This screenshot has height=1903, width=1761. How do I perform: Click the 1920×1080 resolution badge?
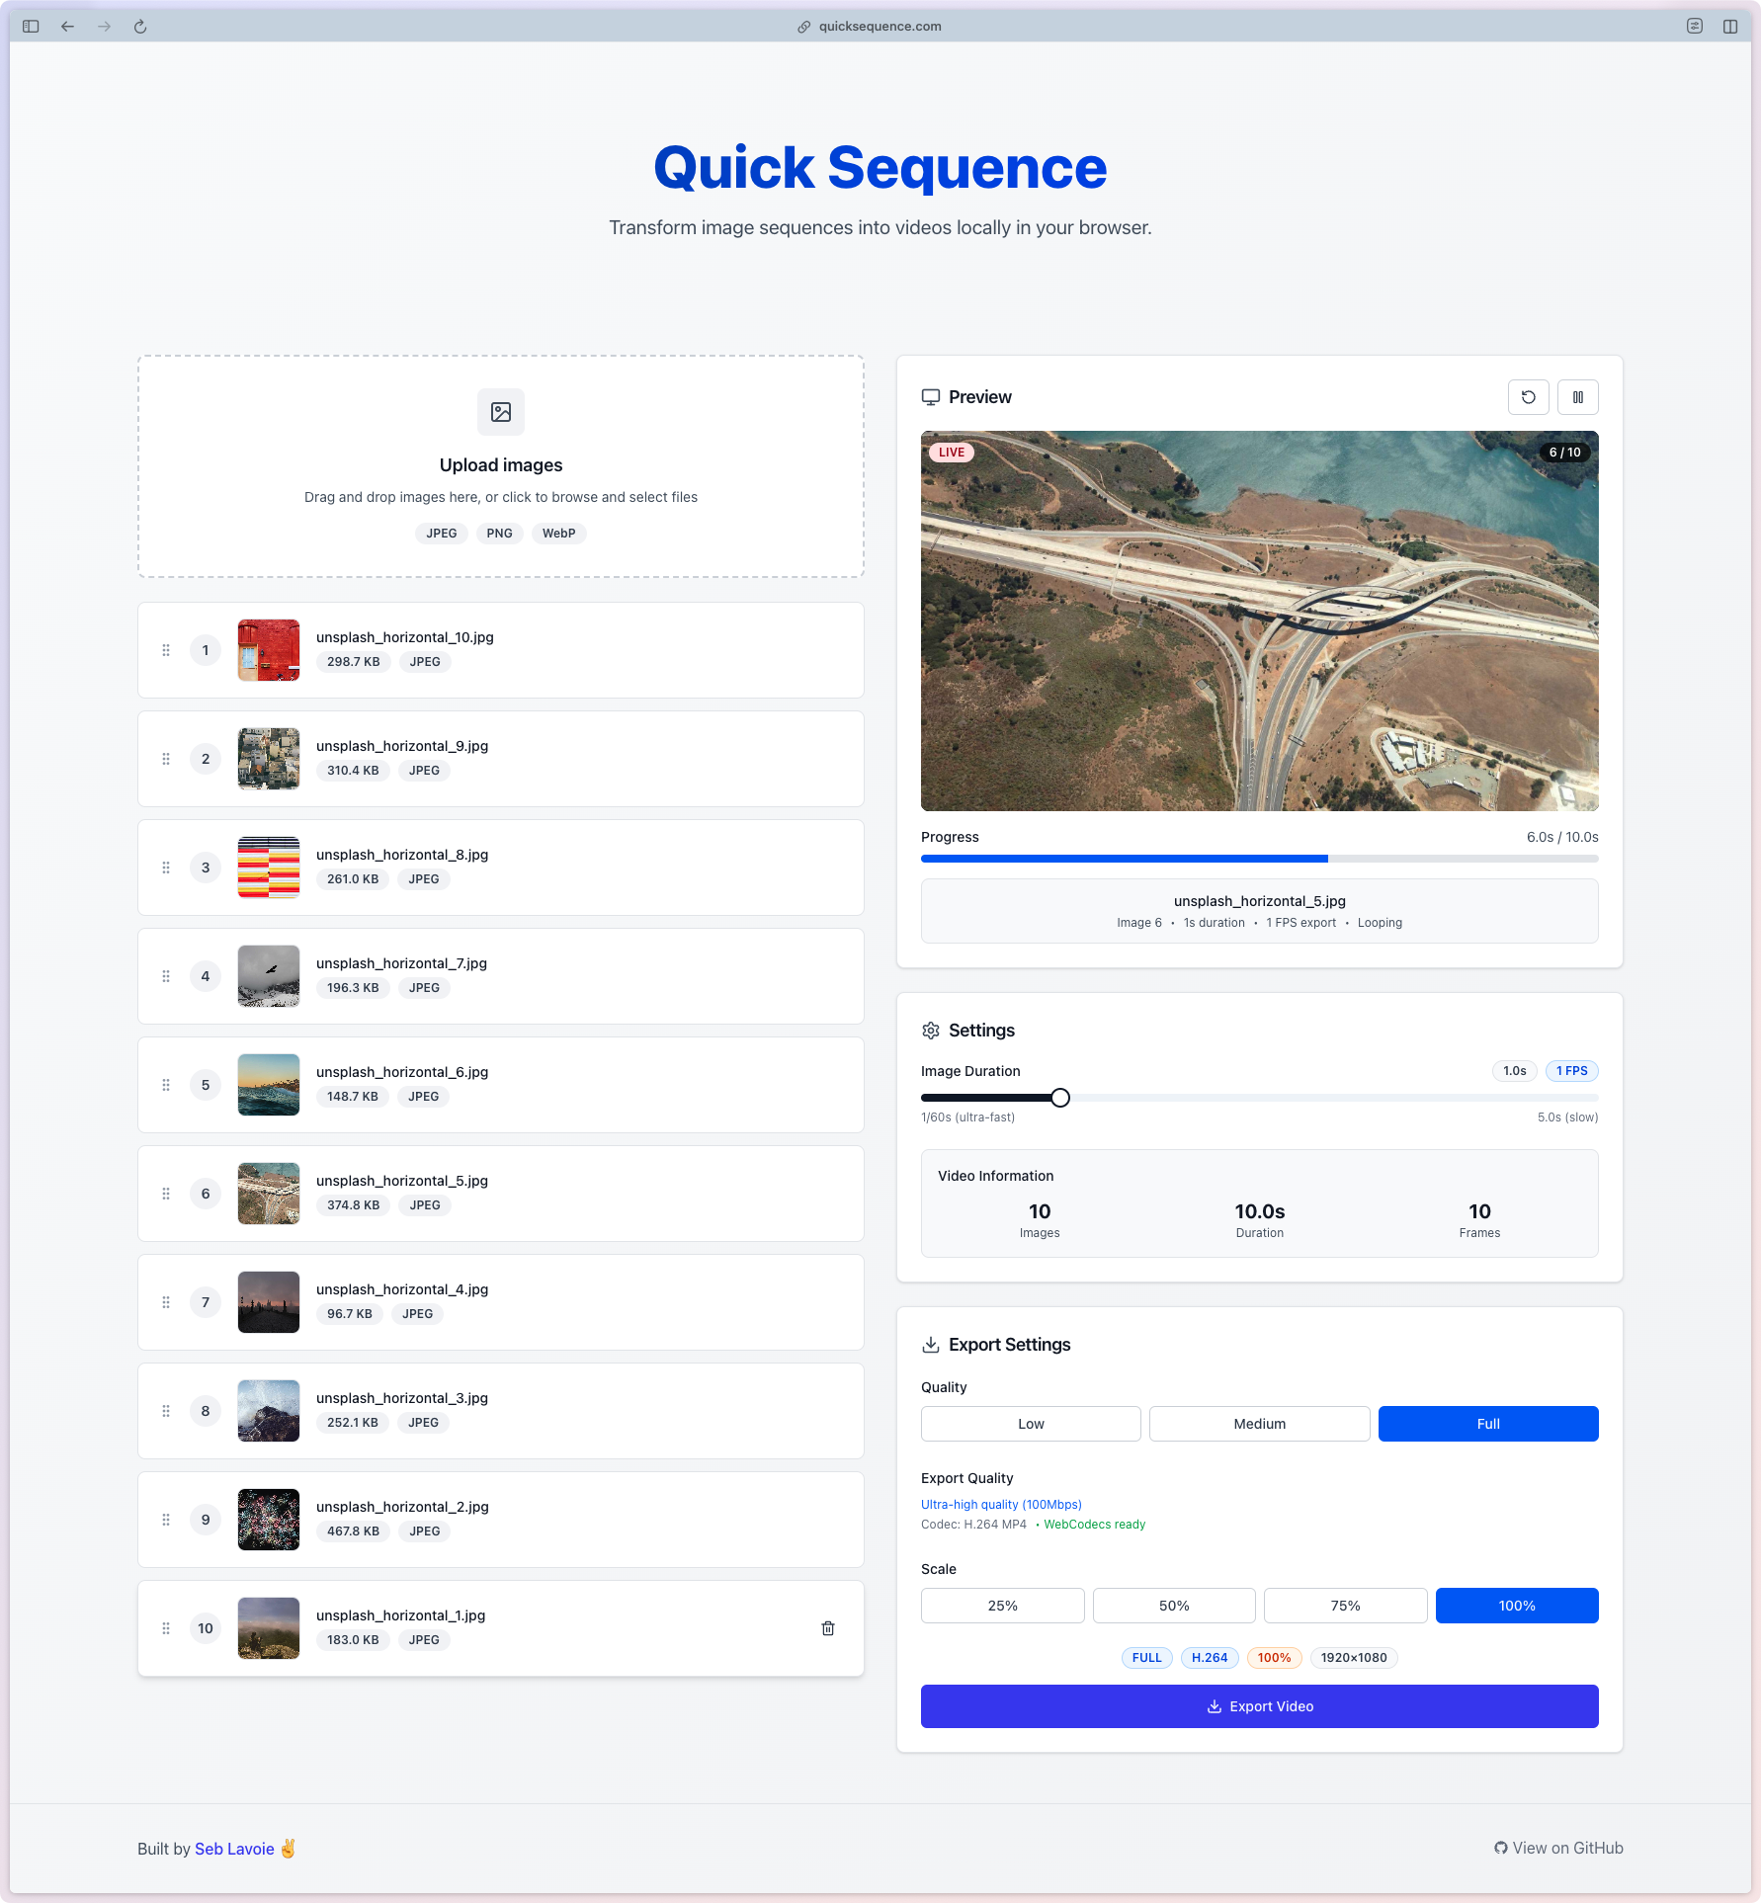click(x=1353, y=1658)
